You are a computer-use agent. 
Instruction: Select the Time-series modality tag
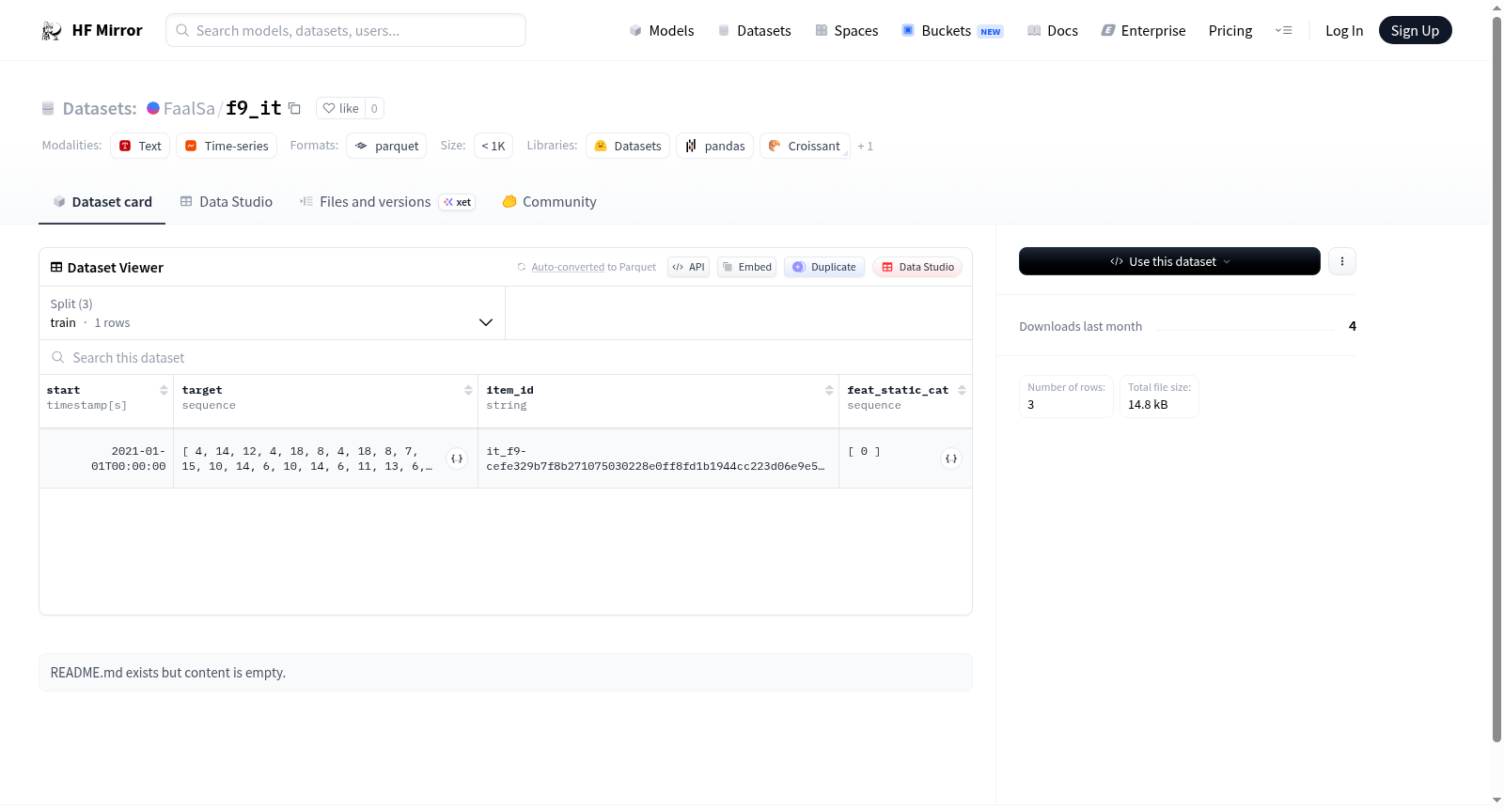(x=227, y=146)
